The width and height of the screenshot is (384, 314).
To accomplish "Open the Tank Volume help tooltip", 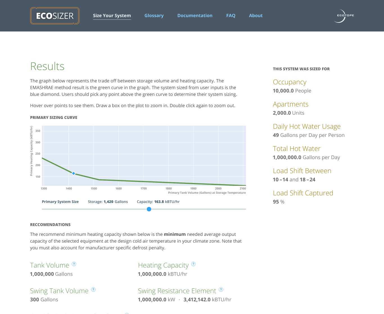I will (x=74, y=264).
